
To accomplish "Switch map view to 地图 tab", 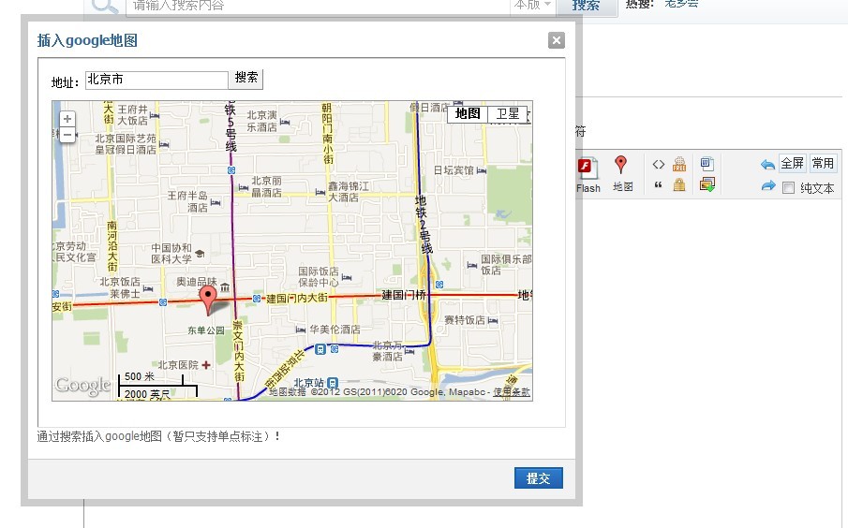I will (x=468, y=113).
